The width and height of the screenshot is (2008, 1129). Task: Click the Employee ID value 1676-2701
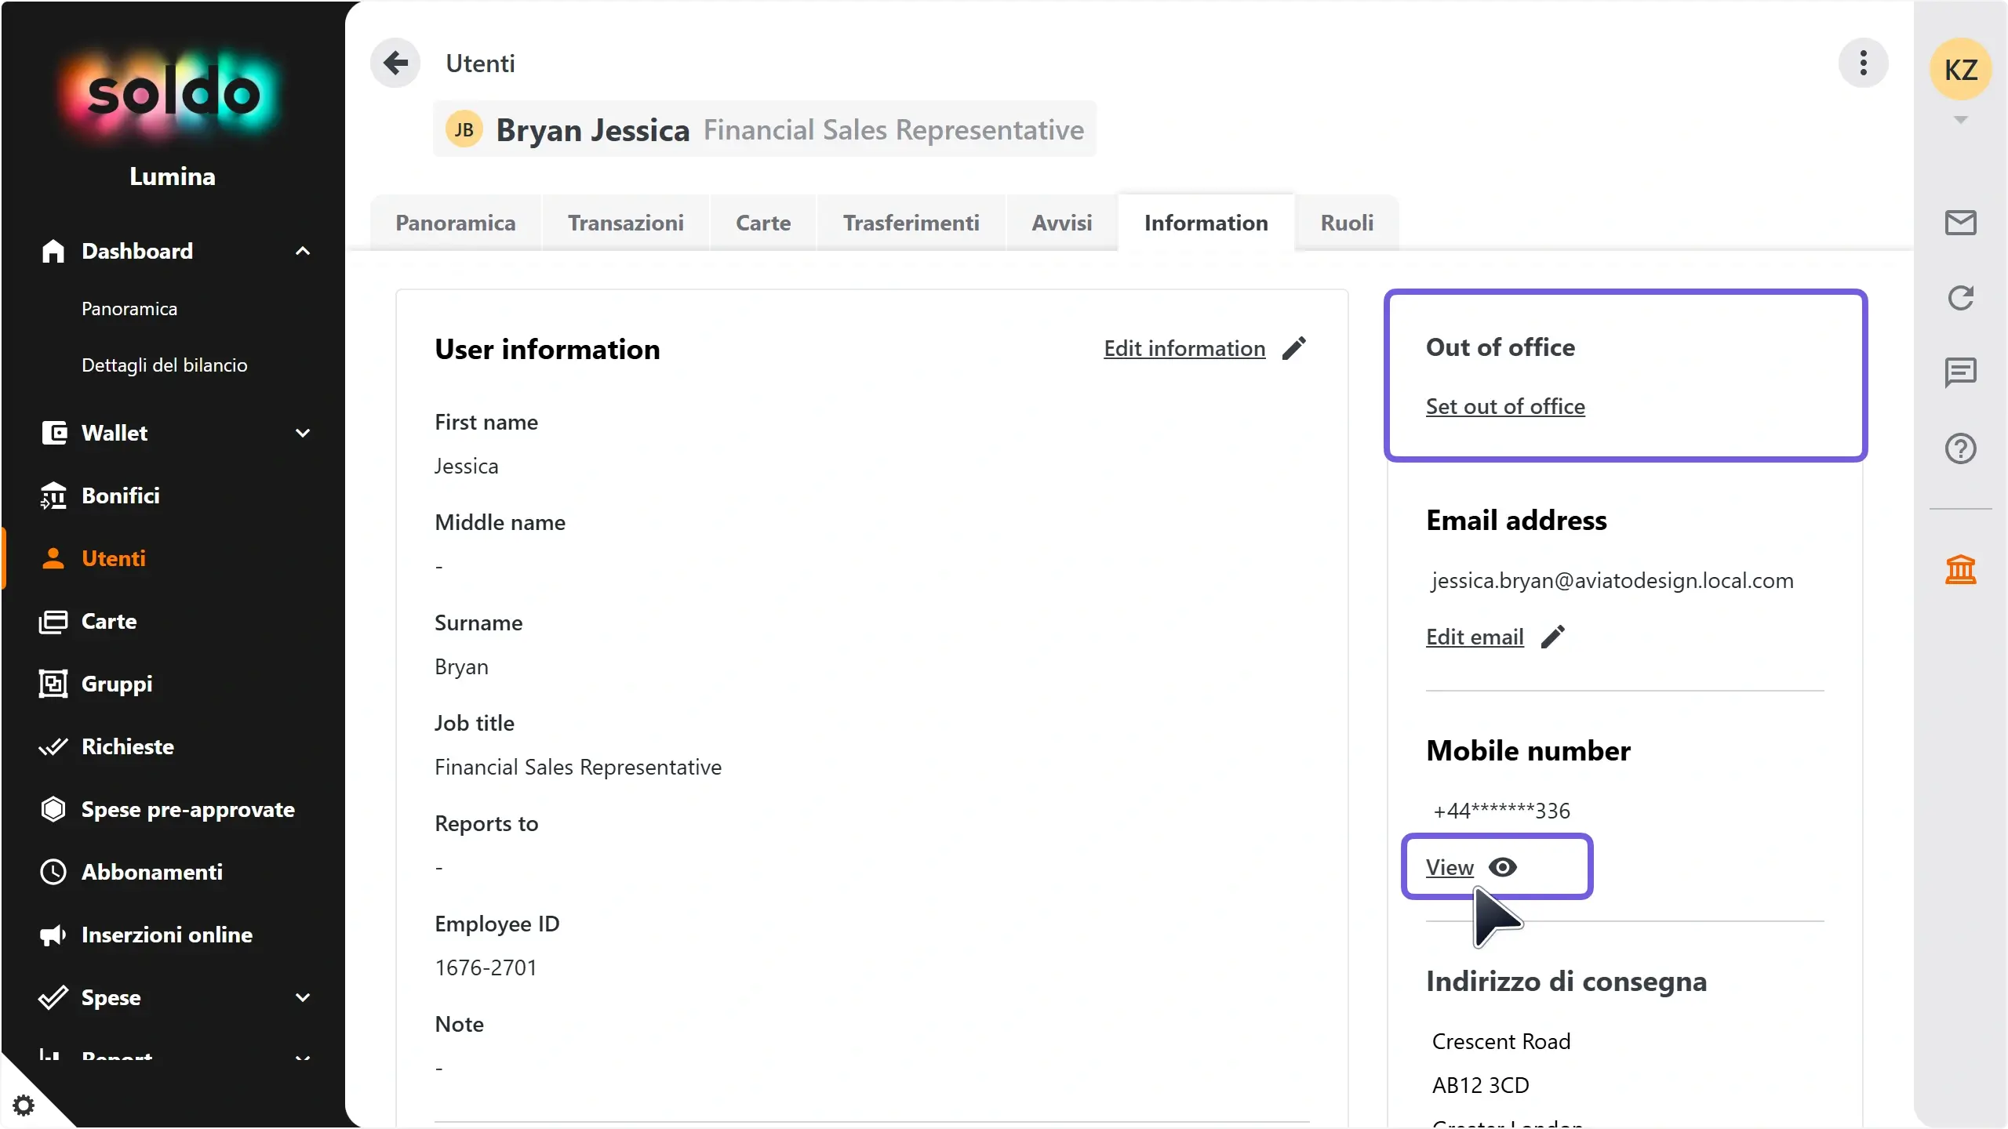click(x=486, y=967)
